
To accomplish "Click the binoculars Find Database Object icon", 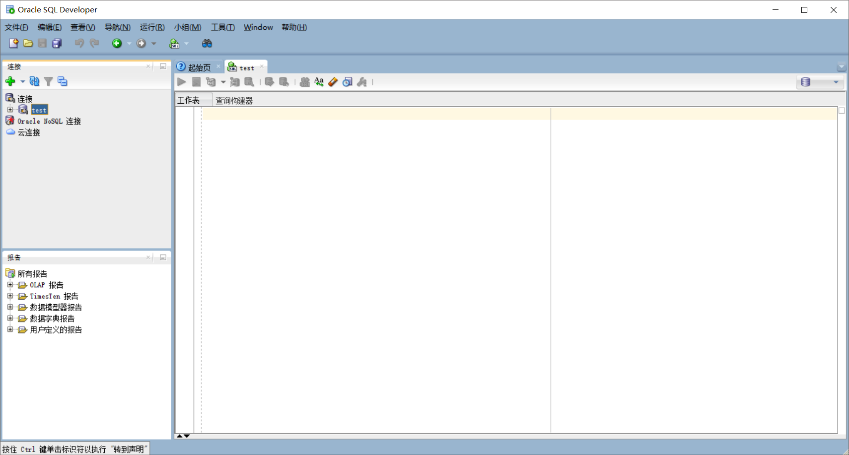I will click(207, 43).
